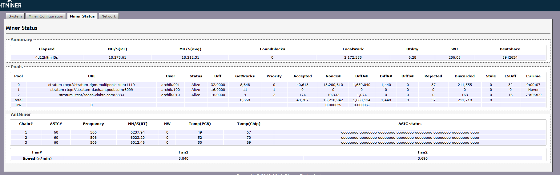Click Nonce# value 13,200,610

tap(333, 85)
